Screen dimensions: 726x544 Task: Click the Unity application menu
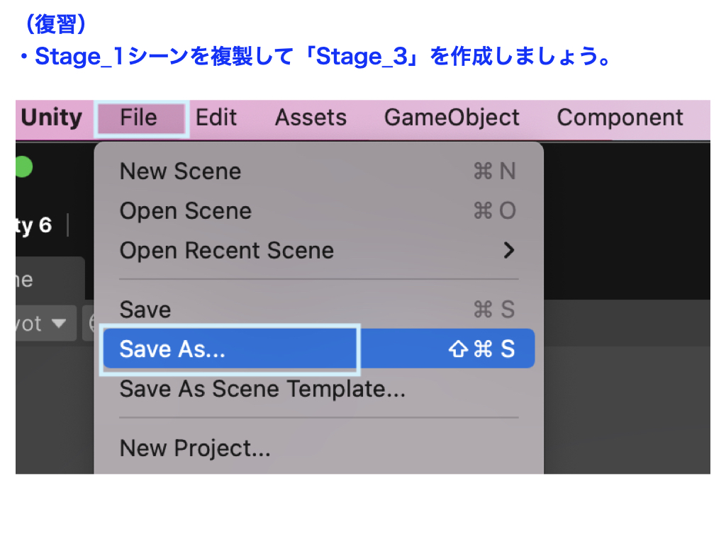[x=51, y=118]
